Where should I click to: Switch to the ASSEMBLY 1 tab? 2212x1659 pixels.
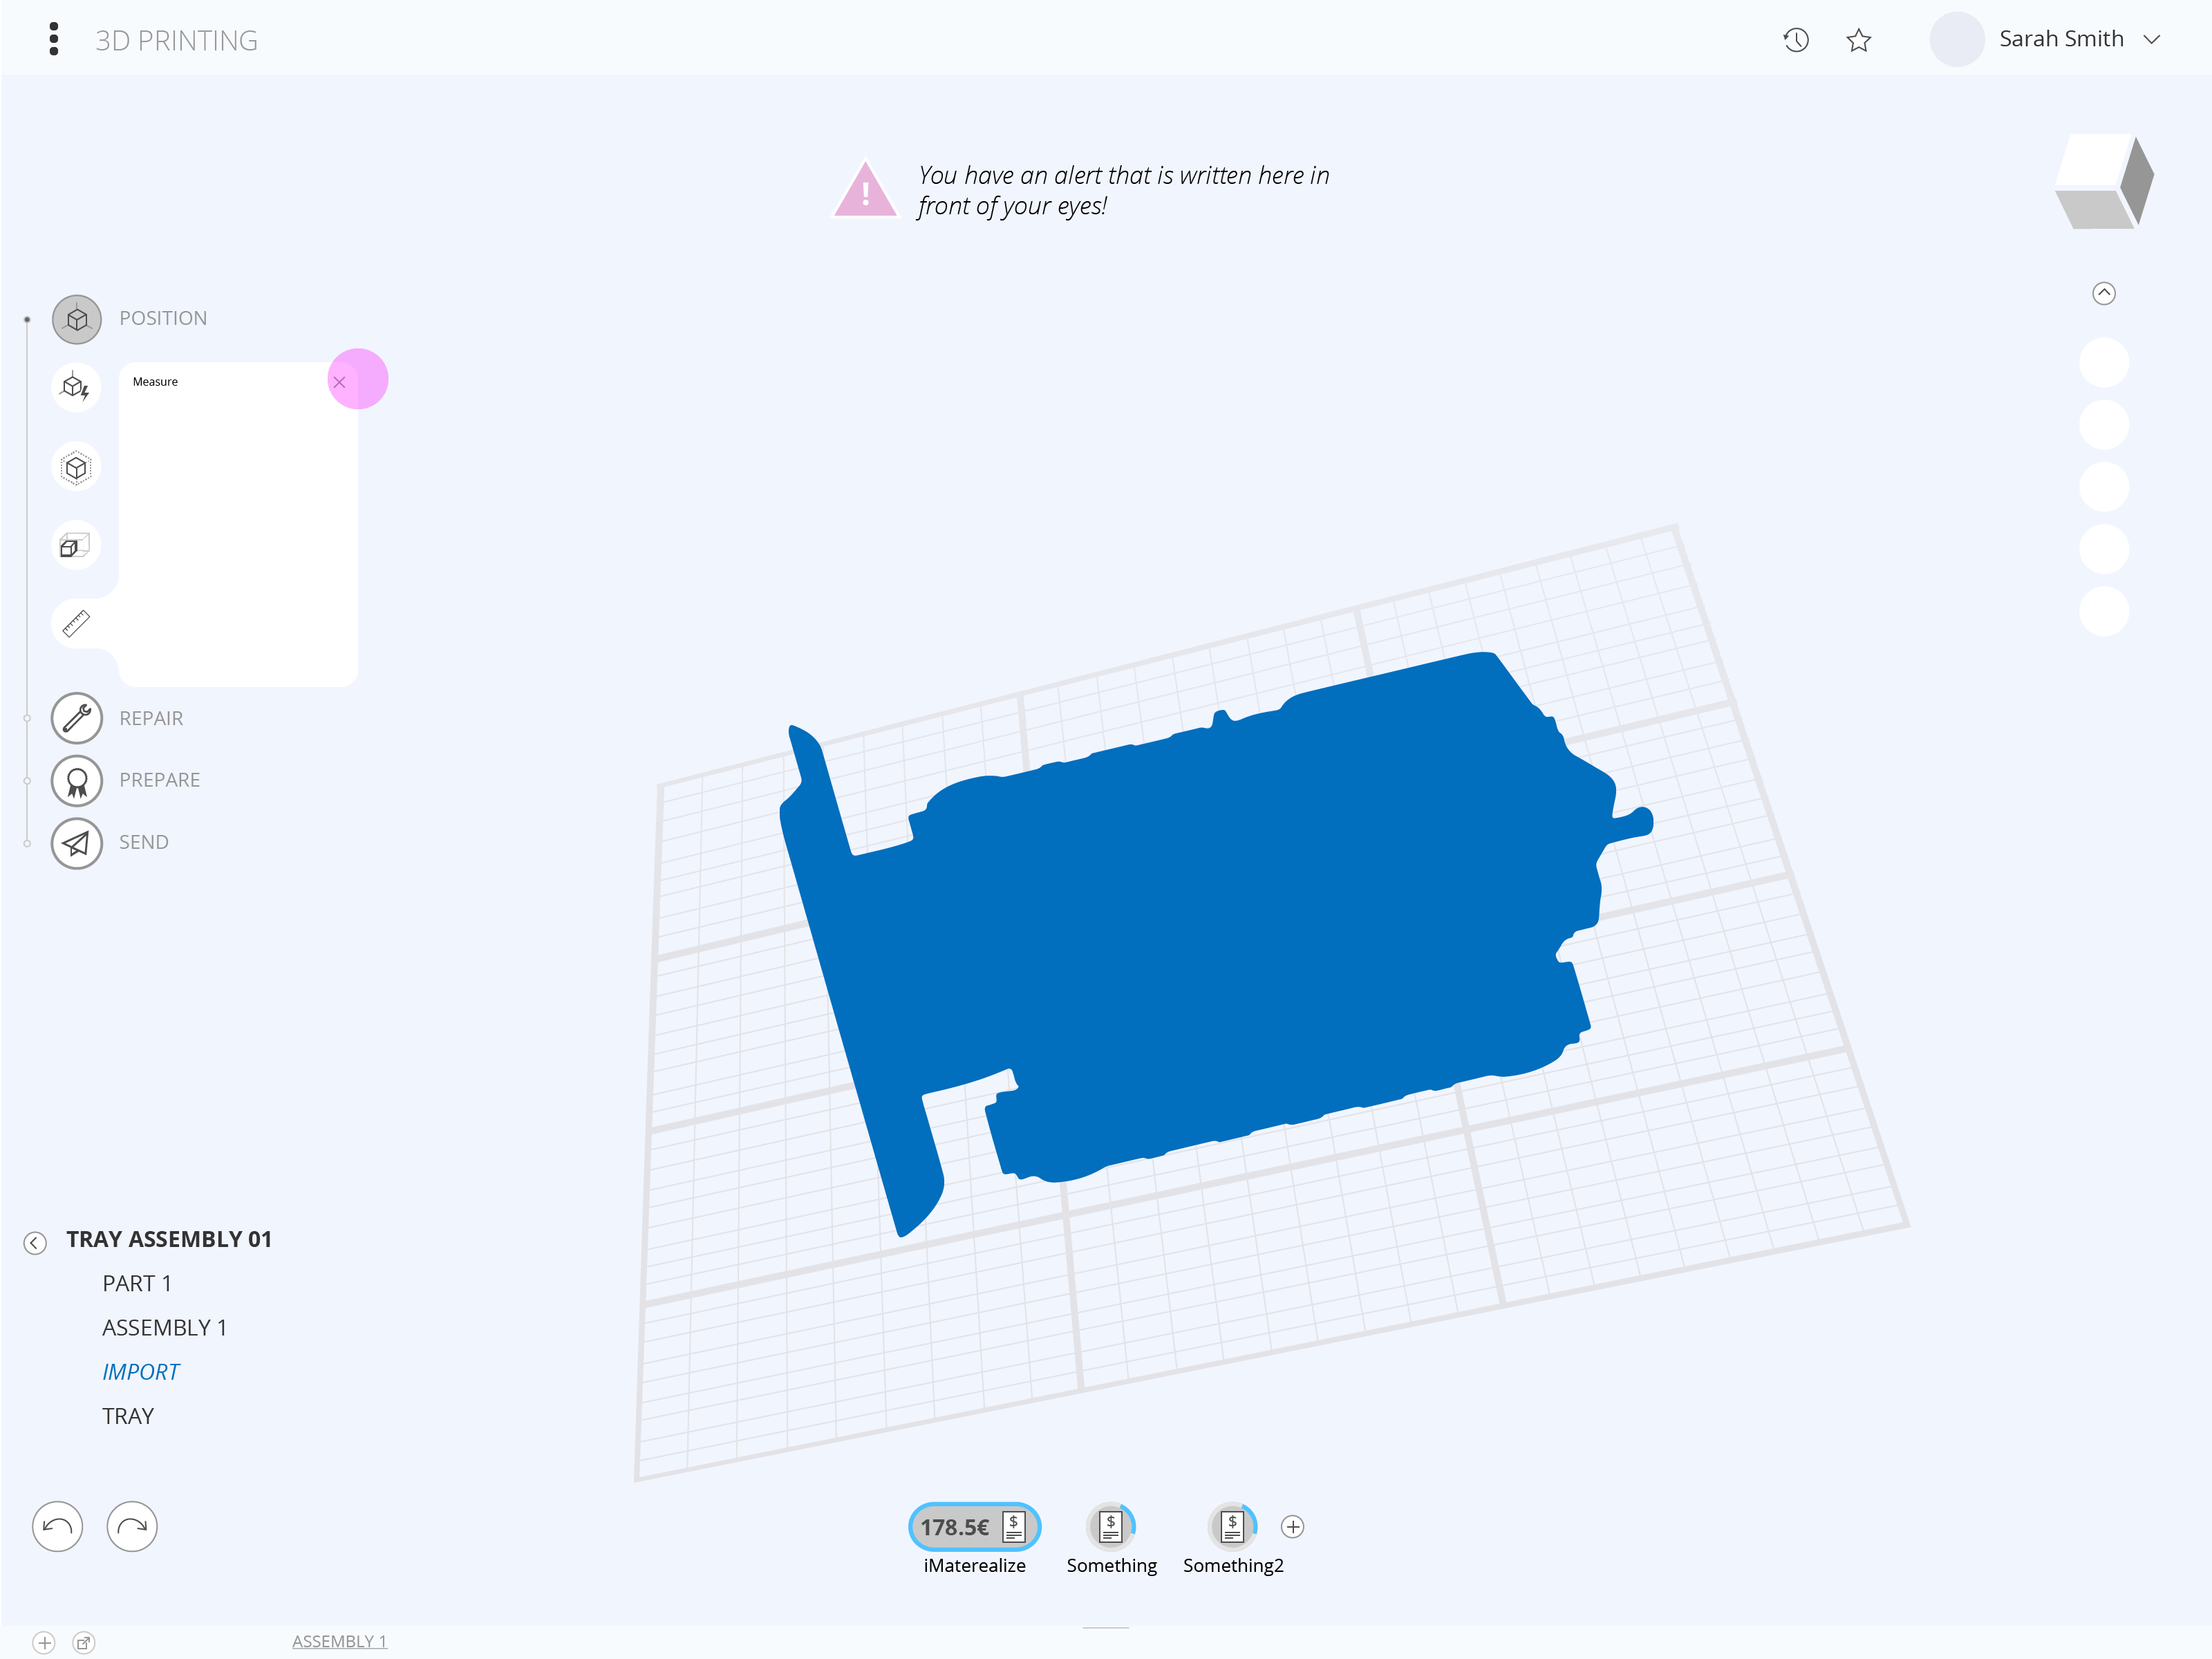339,1641
